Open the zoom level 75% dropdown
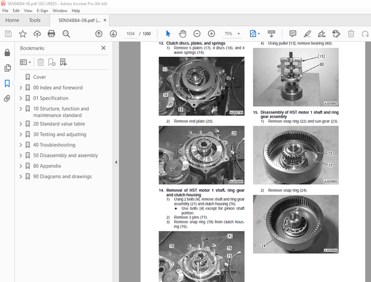 point(239,34)
